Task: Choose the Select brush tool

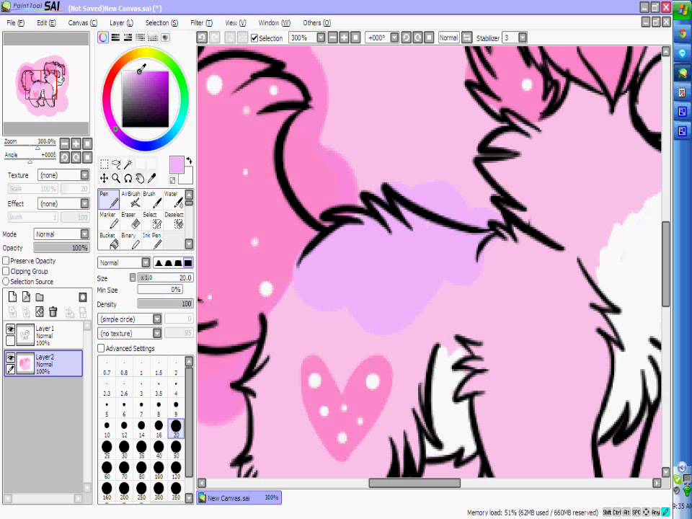Action: [x=152, y=221]
